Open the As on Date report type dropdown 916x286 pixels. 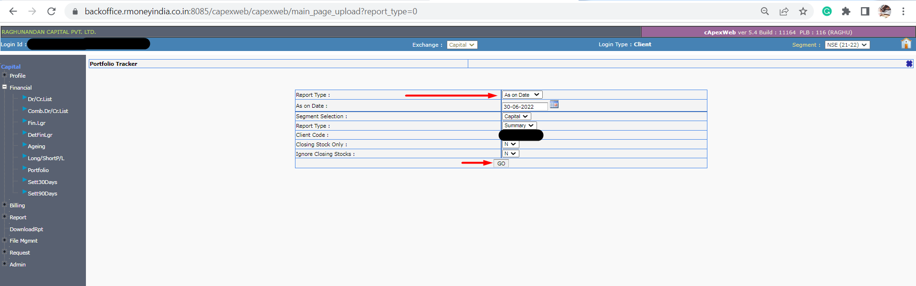coord(522,95)
